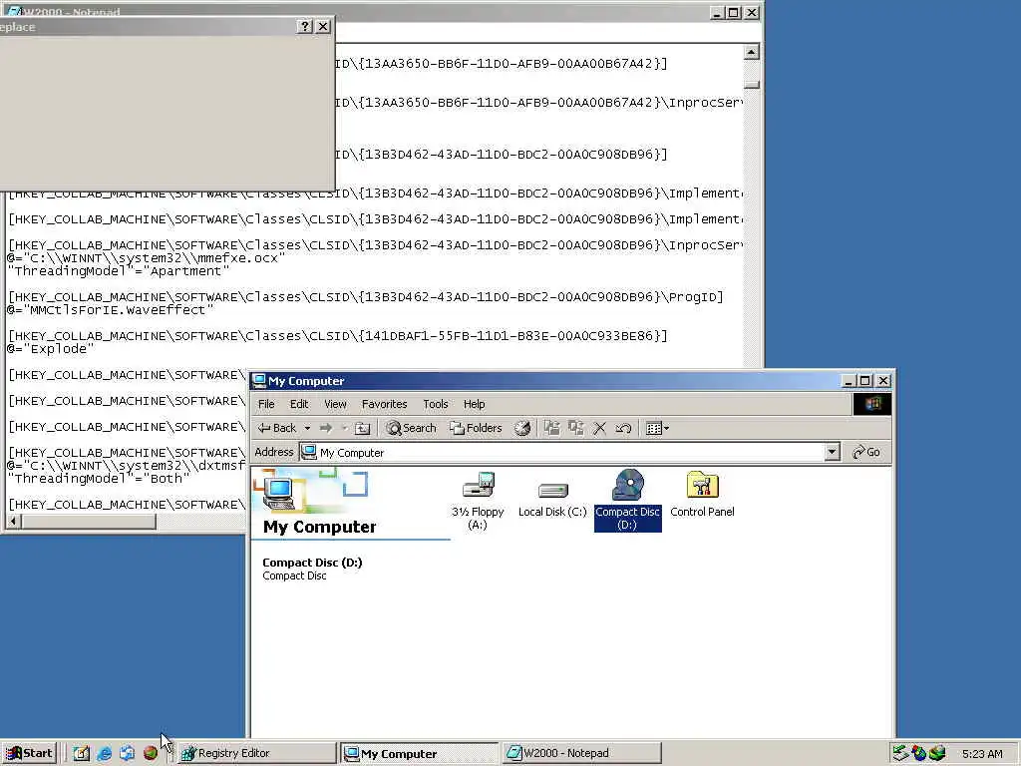Click the MMCtlsForIE.WaveEffect line in Notepad
The height and width of the screenshot is (766, 1021).
pyautogui.click(x=110, y=310)
